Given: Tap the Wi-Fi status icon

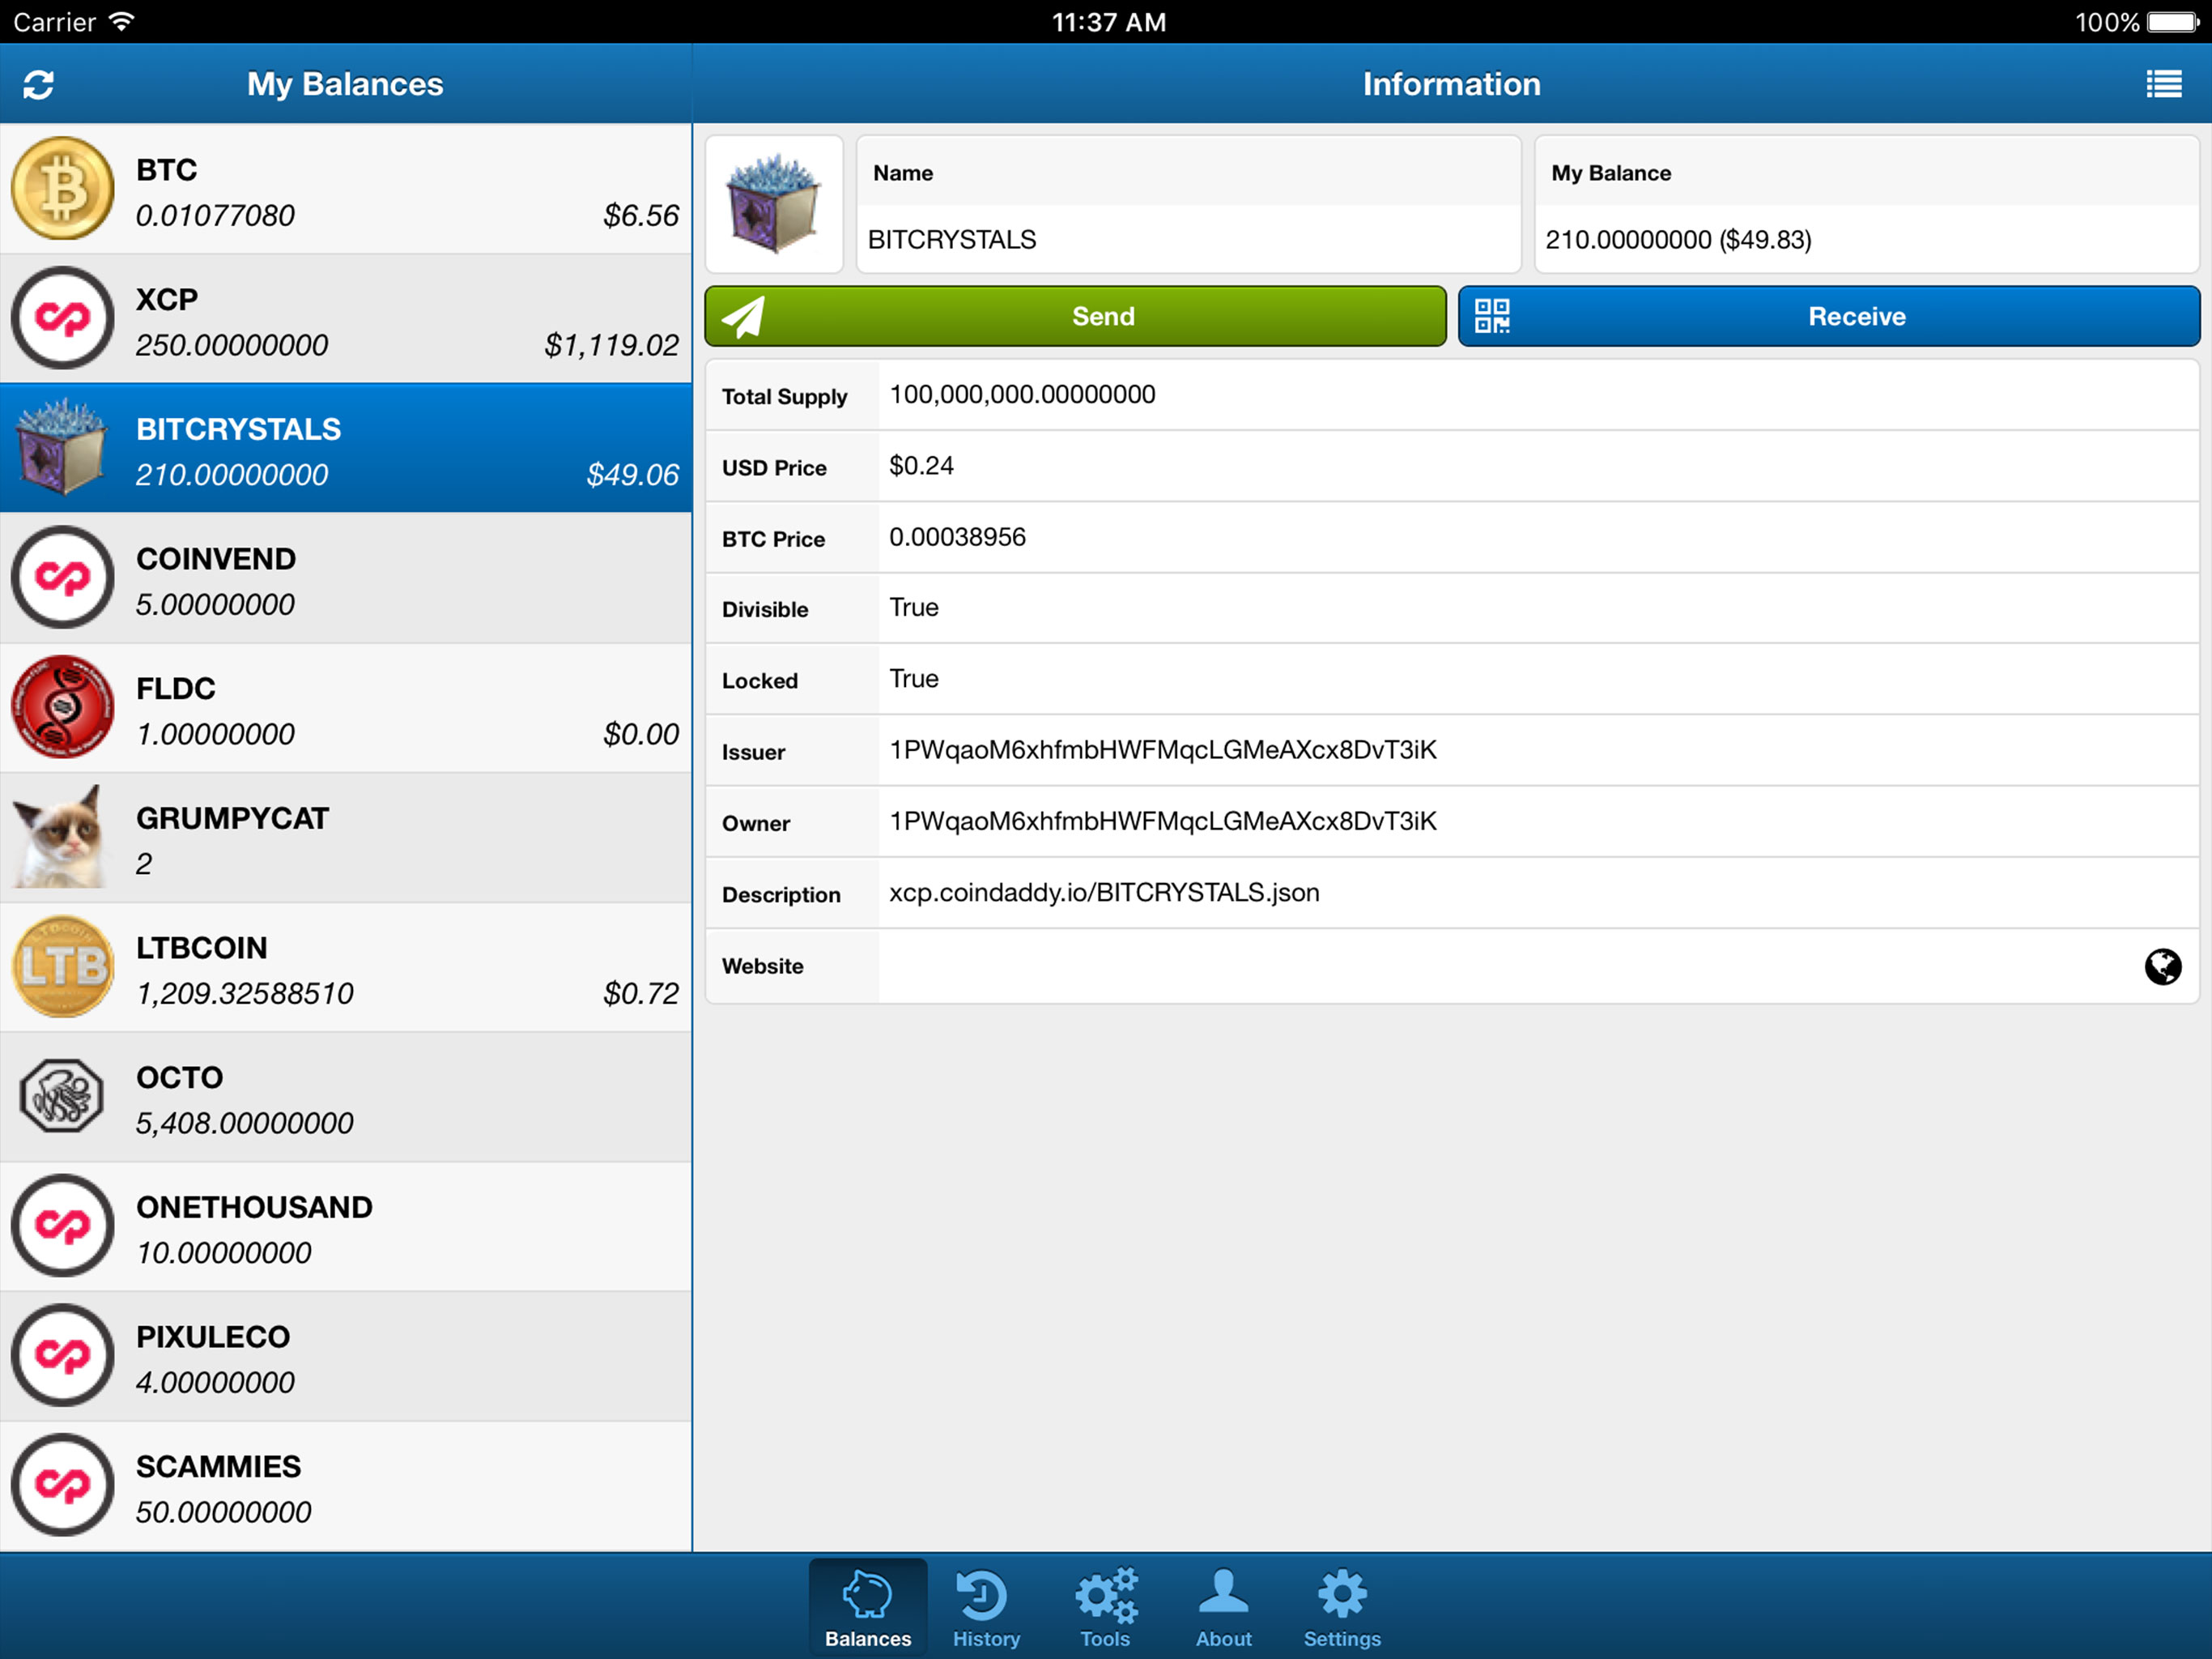Looking at the screenshot, I should click(x=121, y=21).
